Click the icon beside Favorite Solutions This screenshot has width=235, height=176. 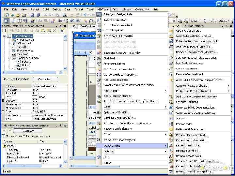point(171,102)
